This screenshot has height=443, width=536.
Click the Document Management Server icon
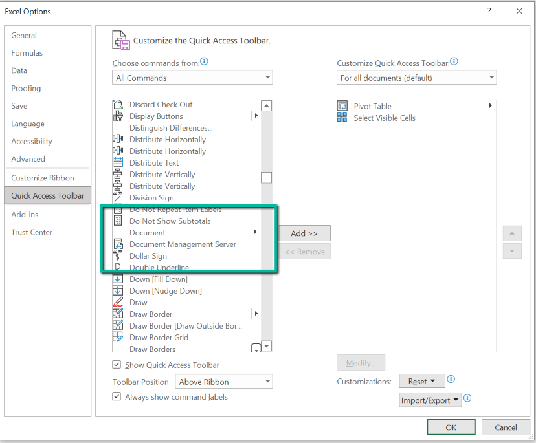tap(118, 244)
